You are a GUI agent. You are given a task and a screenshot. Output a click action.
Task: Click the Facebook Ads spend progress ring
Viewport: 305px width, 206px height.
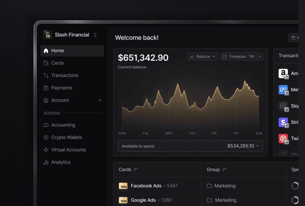(x=295, y=186)
